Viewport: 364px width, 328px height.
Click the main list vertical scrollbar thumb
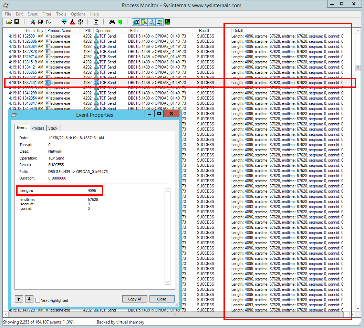click(x=358, y=68)
